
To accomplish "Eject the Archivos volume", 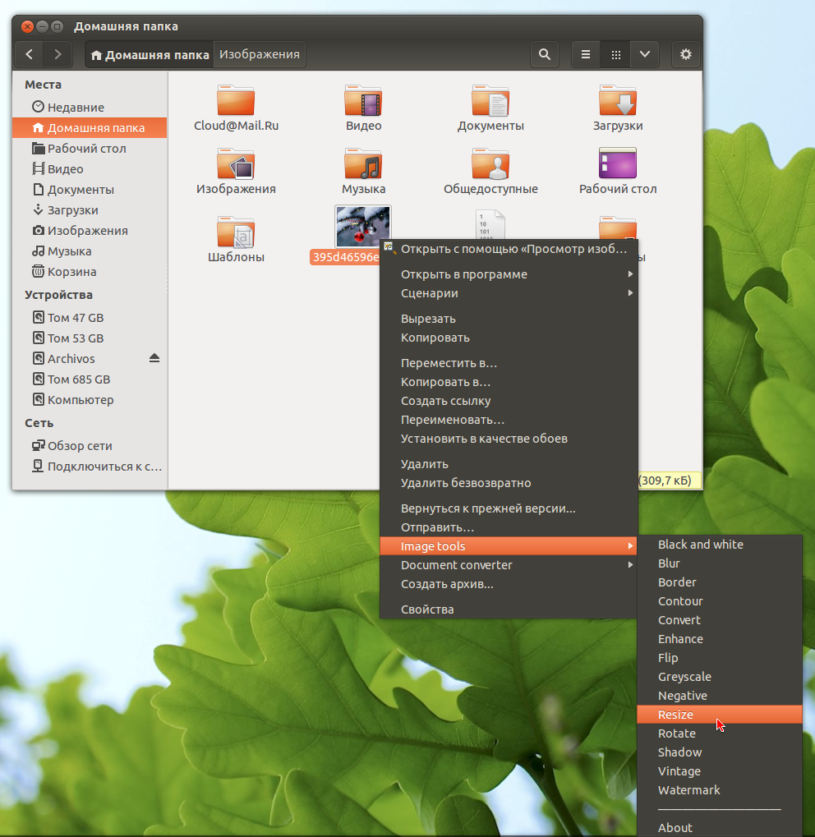I will [x=154, y=358].
